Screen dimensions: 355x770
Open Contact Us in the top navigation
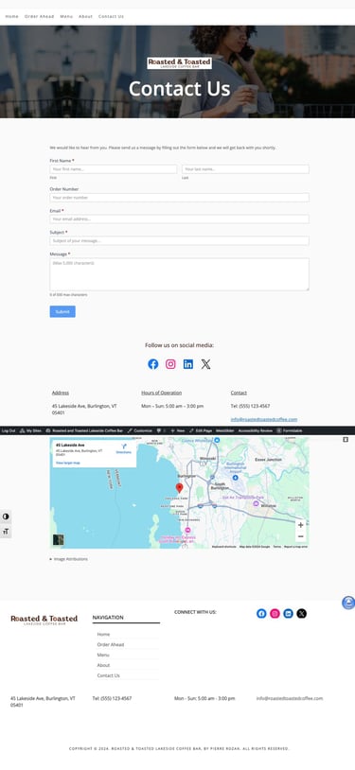click(x=111, y=16)
